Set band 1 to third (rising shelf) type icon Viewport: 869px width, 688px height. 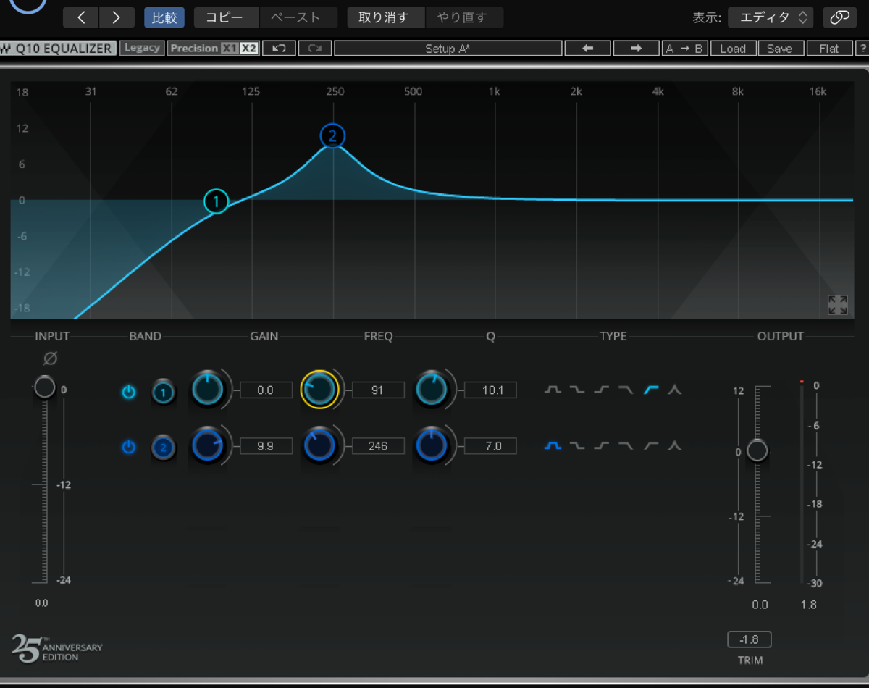coord(602,390)
